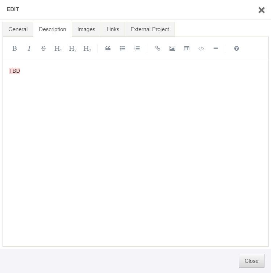Create a bulleted list
Screen dimensions: 271x273
122,49
